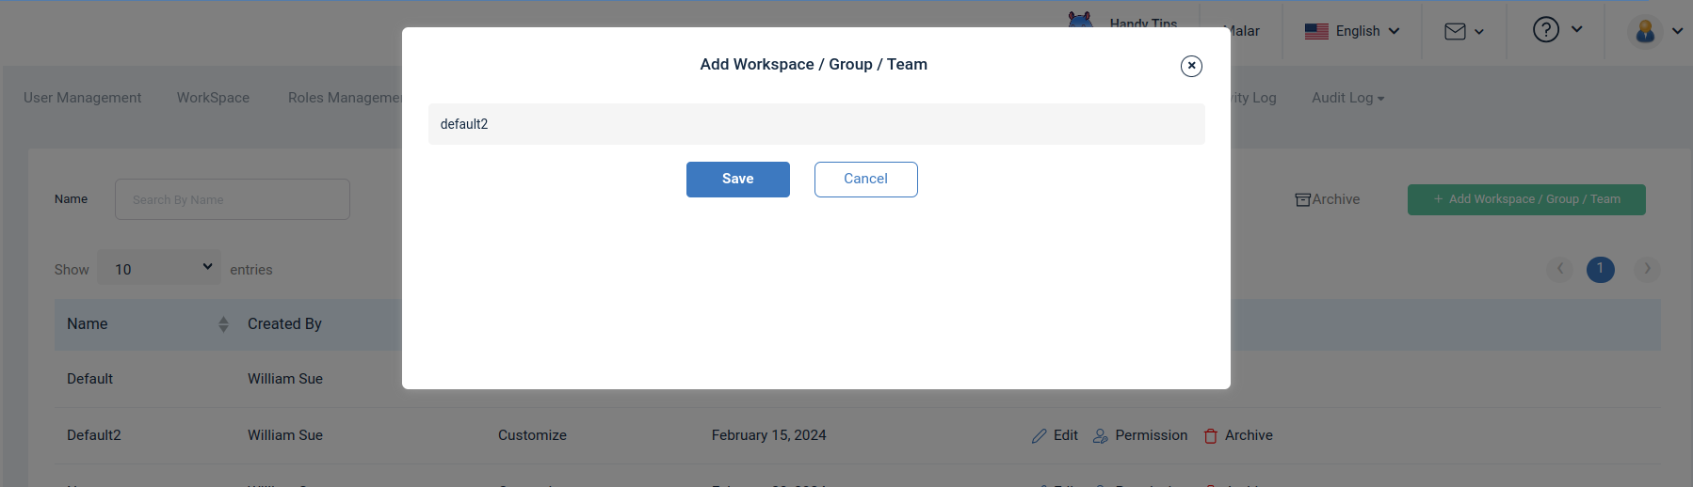Expand the English language dropdown
Viewport: 1693px width, 487px height.
[x=1352, y=31]
